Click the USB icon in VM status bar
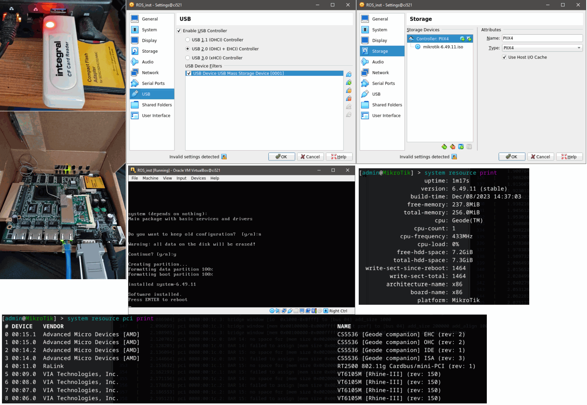The image size is (587, 405). point(290,311)
